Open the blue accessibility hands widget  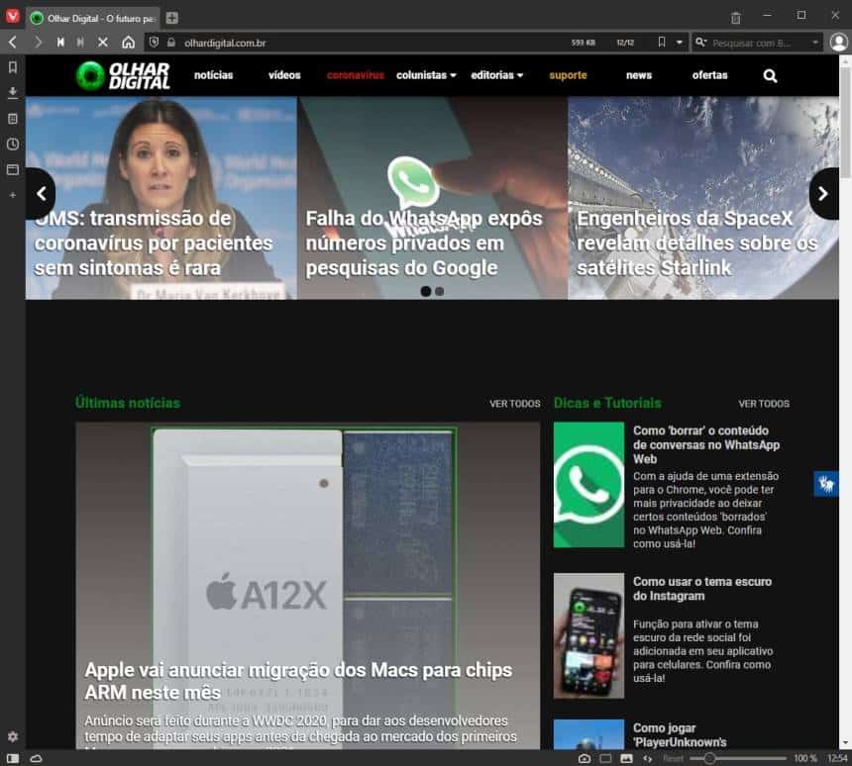pyautogui.click(x=826, y=484)
